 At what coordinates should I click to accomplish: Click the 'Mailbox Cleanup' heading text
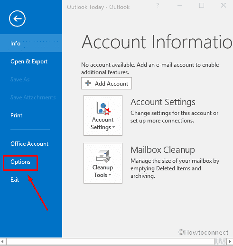click(x=163, y=149)
